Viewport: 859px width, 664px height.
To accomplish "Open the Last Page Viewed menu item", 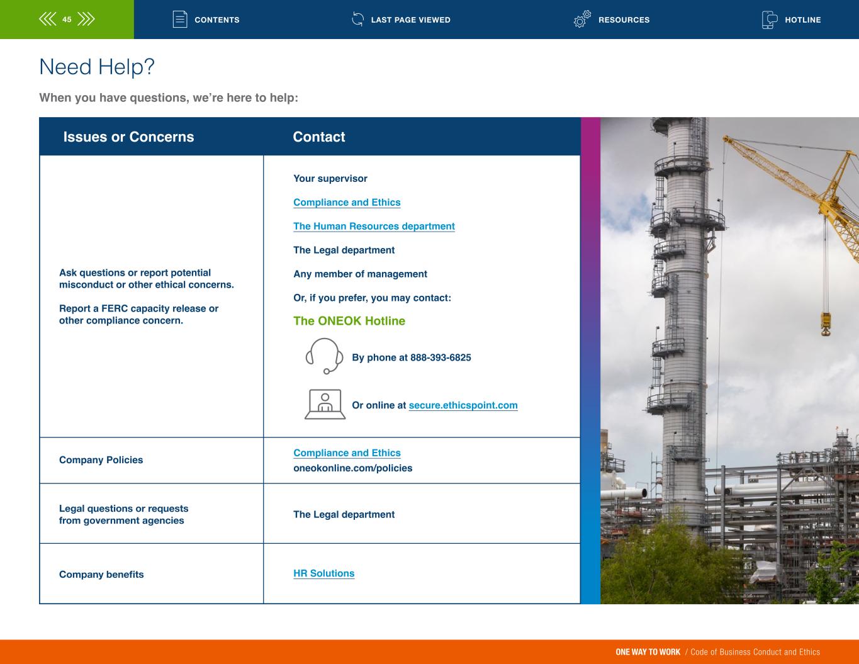I will [410, 20].
